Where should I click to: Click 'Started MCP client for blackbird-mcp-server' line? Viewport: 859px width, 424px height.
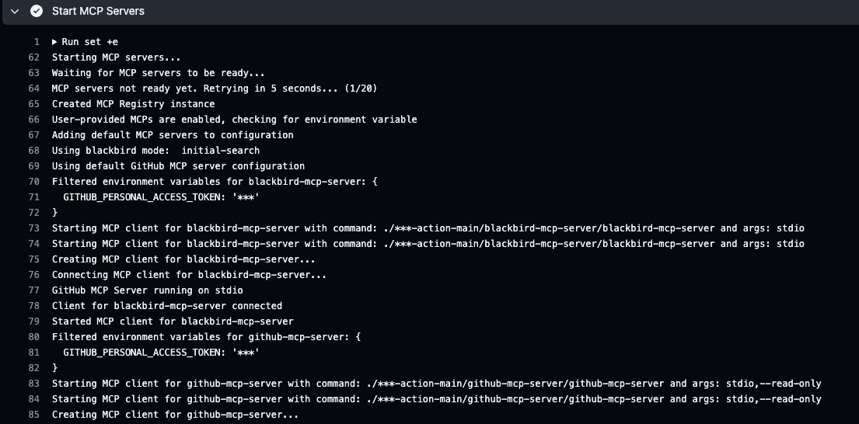click(x=173, y=321)
